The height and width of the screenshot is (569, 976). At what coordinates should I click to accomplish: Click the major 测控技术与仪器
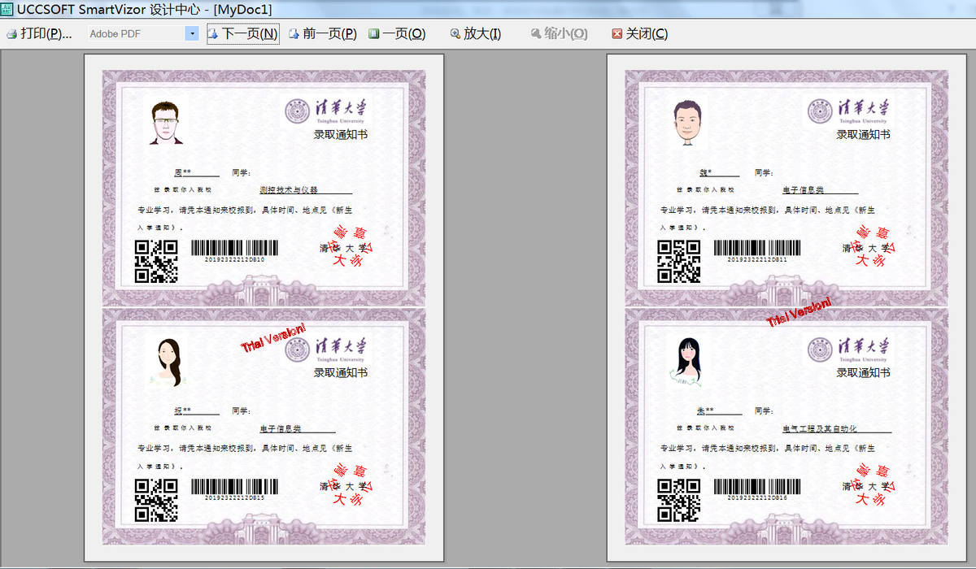point(288,189)
